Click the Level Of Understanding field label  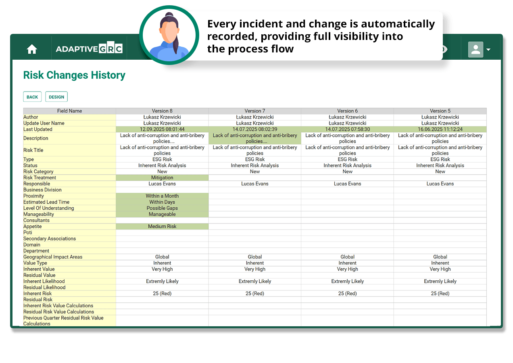pos(49,208)
